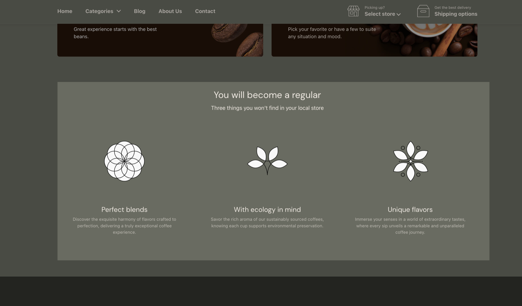The image size is (522, 306).
Task: Click 'You will become a regular' title
Action: 267,95
